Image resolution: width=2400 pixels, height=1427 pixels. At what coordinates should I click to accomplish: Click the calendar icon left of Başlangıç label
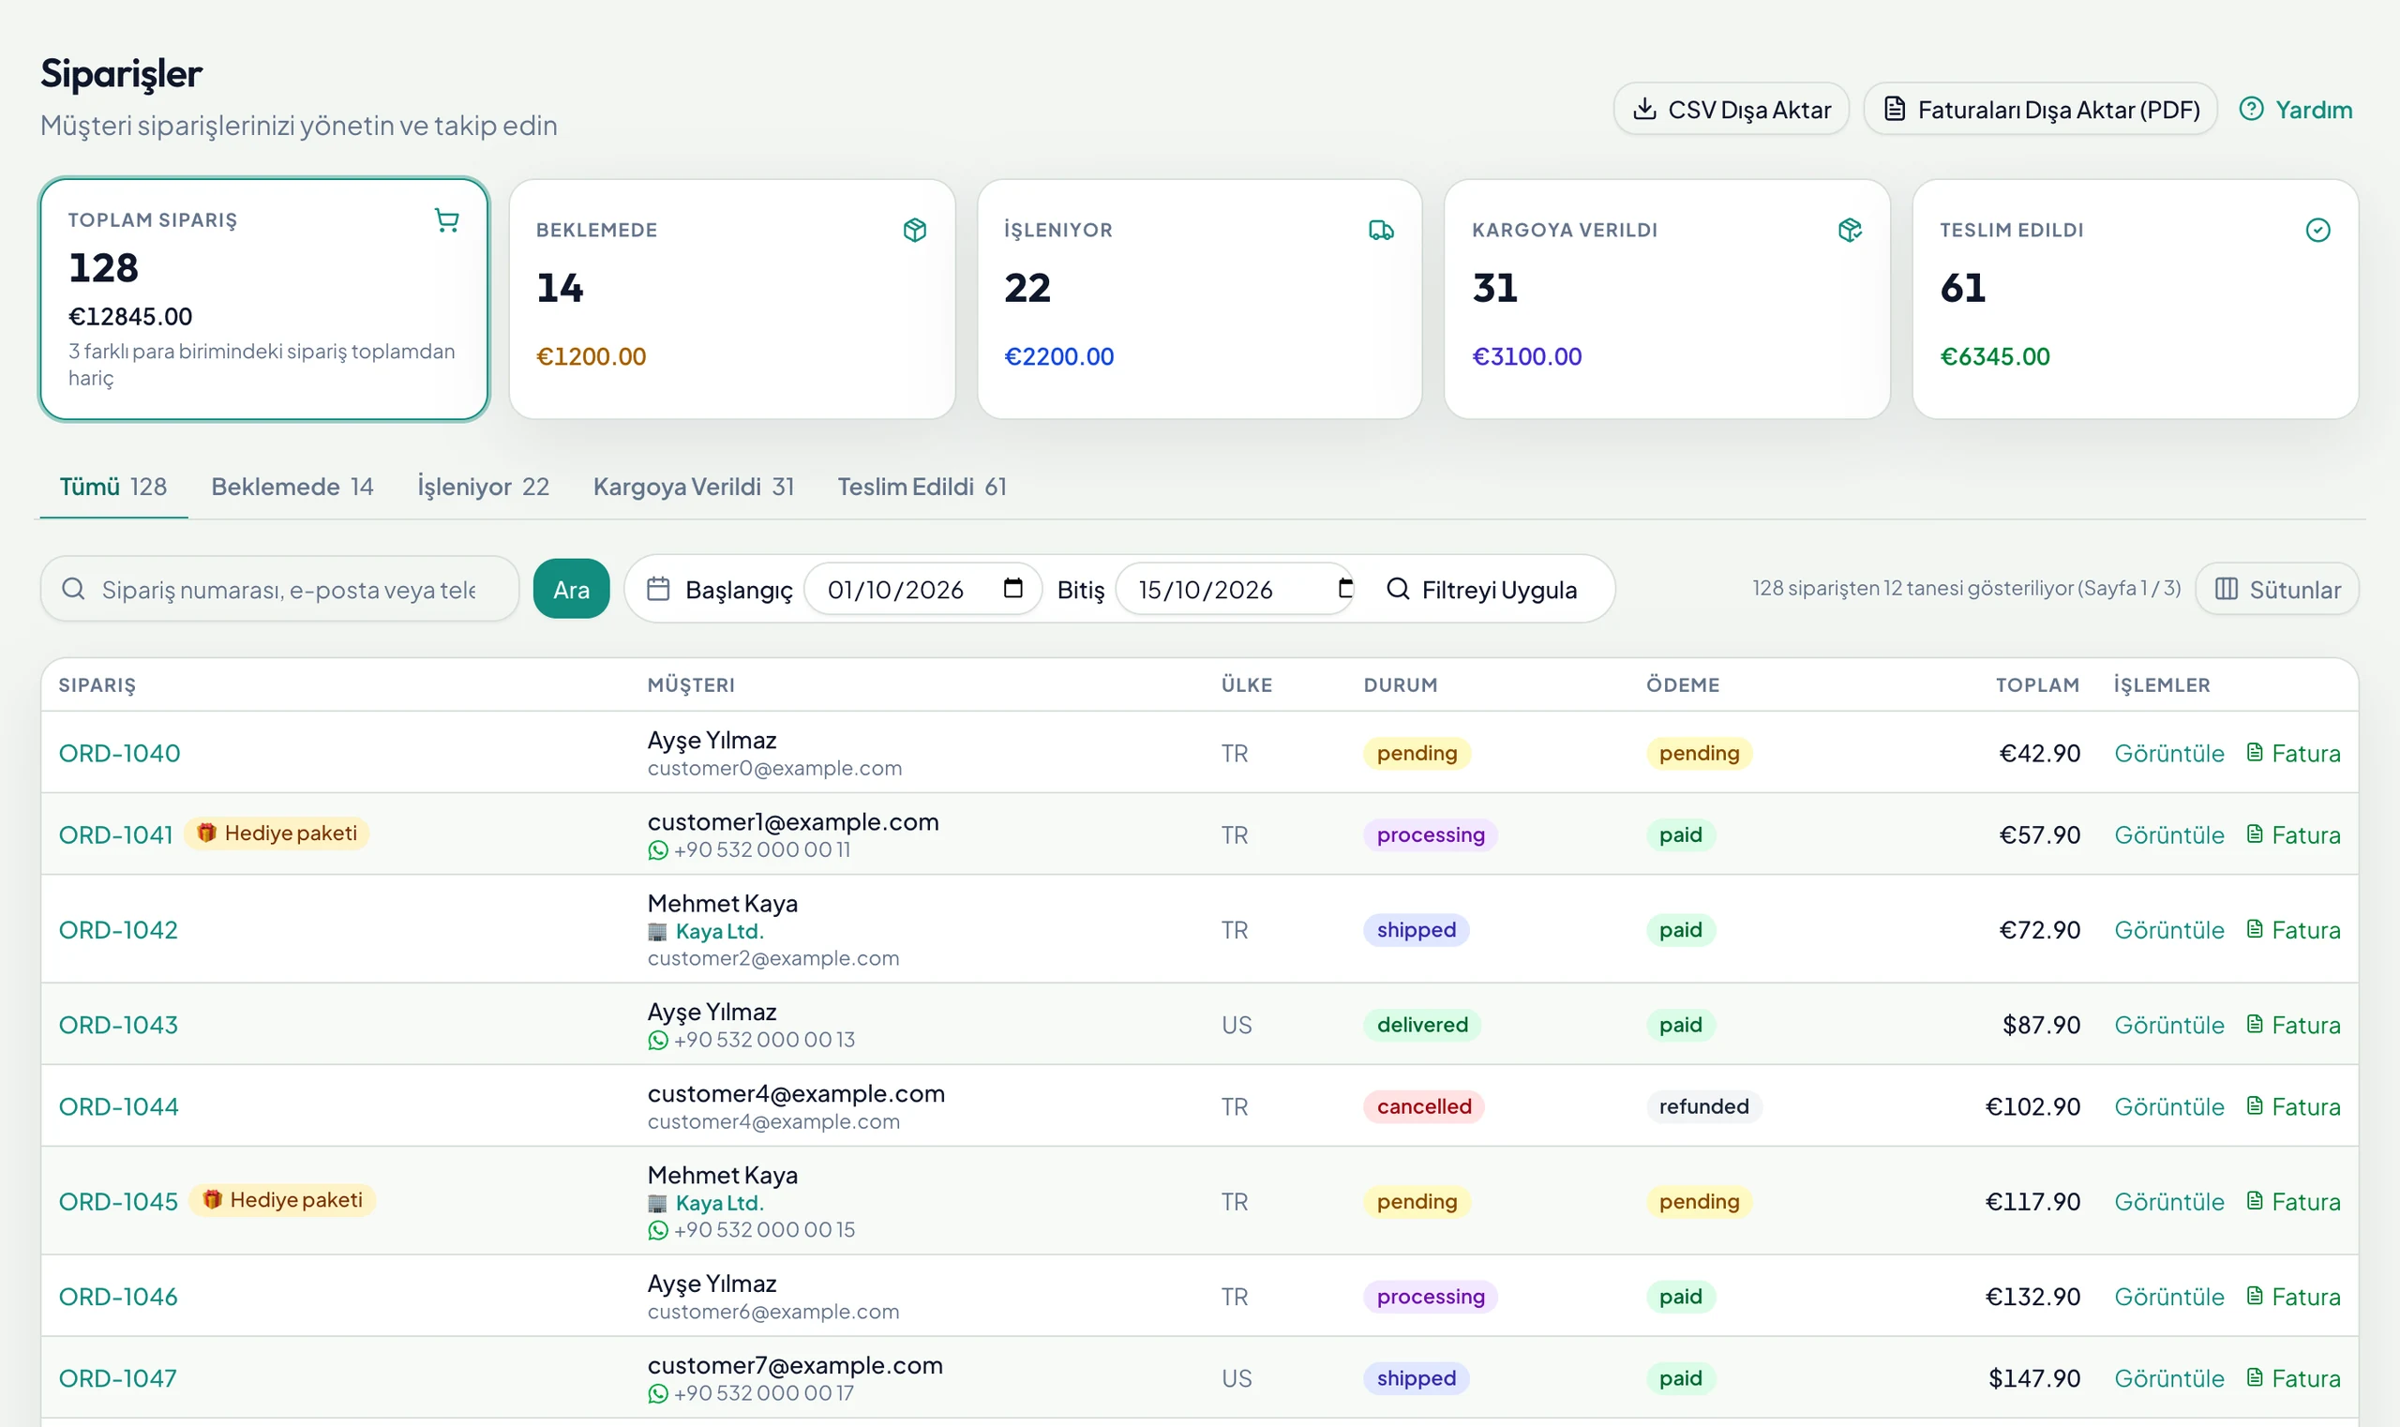pyautogui.click(x=658, y=589)
